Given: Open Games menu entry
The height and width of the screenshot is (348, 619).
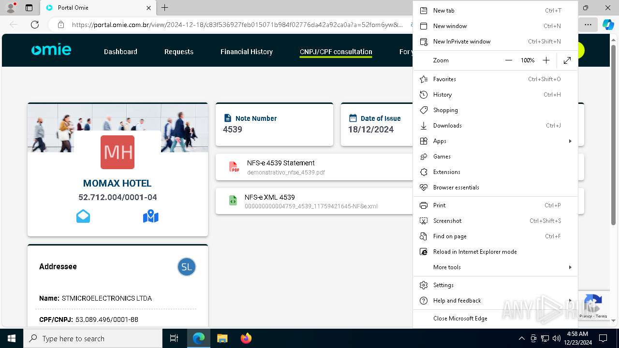Looking at the screenshot, I should [495, 157].
